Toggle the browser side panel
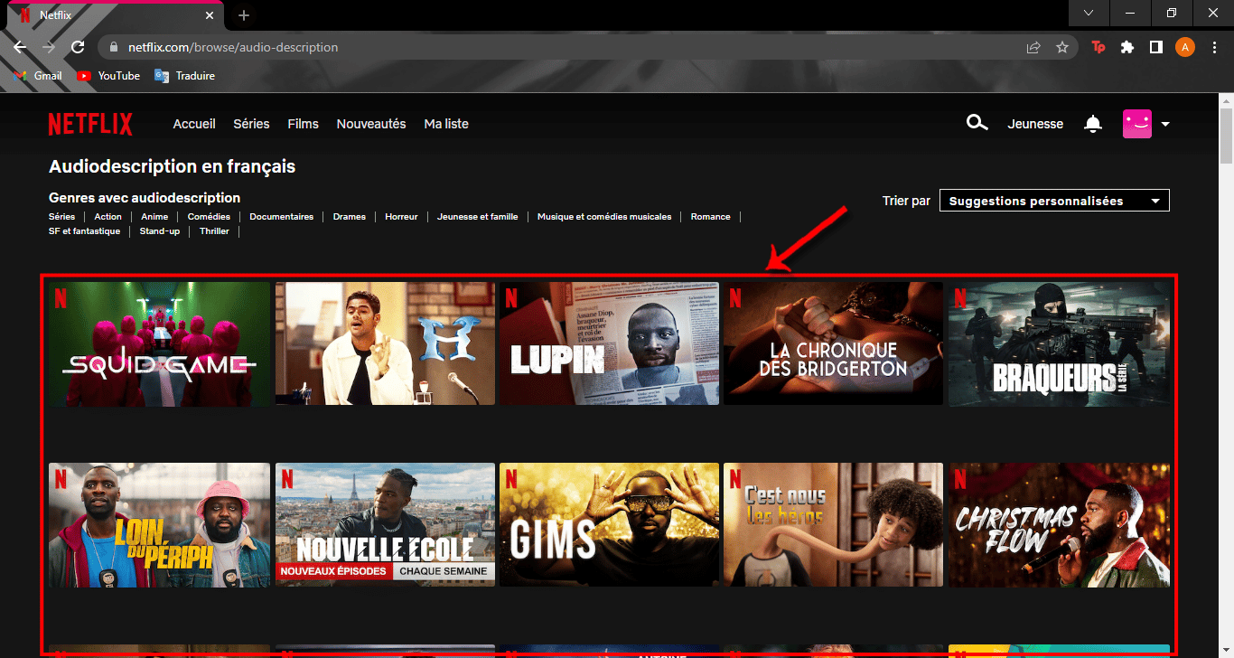 point(1155,47)
